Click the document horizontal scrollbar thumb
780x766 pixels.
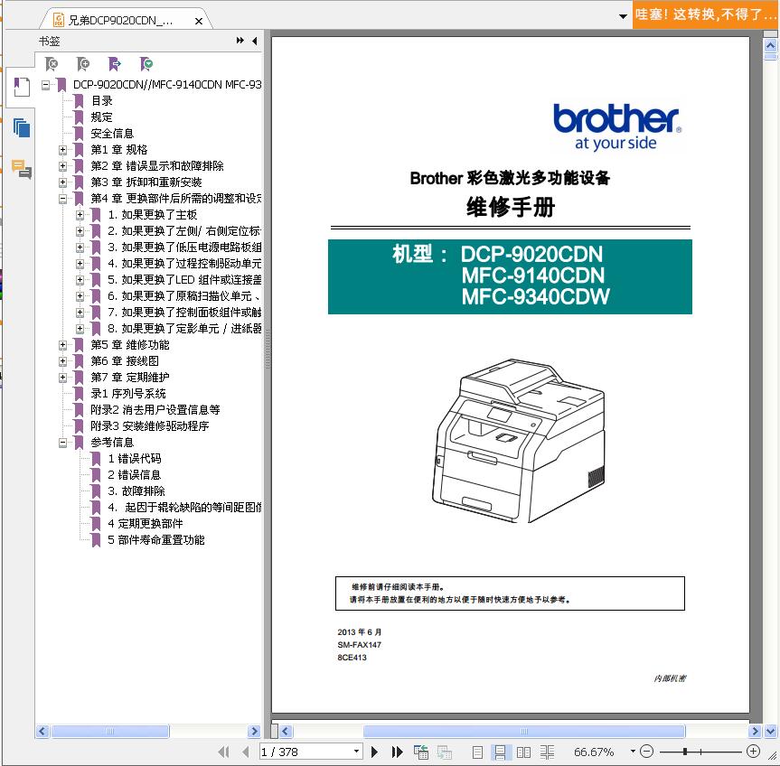point(524,731)
